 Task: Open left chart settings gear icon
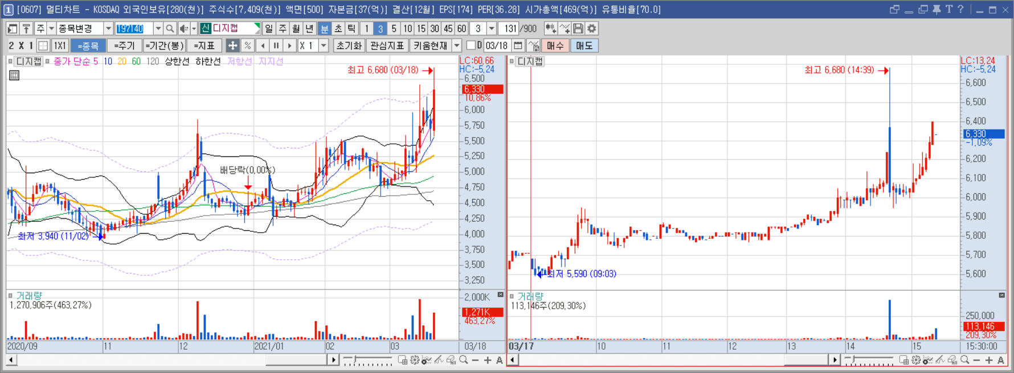tap(415, 360)
